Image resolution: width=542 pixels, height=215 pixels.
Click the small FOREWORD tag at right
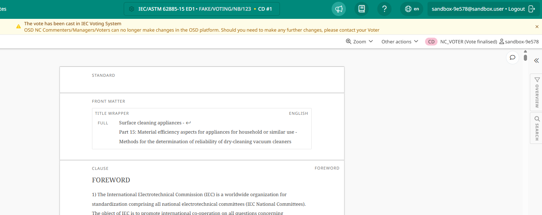click(327, 168)
